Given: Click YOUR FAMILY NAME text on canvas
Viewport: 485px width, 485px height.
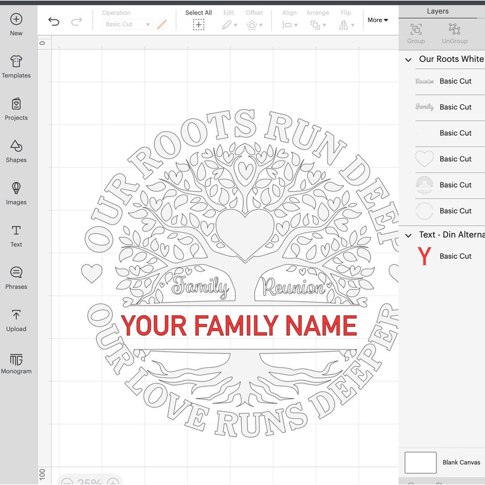Looking at the screenshot, I should (239, 326).
